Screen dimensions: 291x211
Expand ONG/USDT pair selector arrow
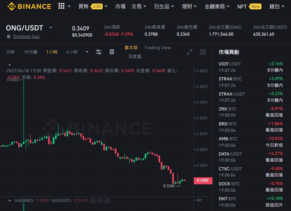coord(51,28)
